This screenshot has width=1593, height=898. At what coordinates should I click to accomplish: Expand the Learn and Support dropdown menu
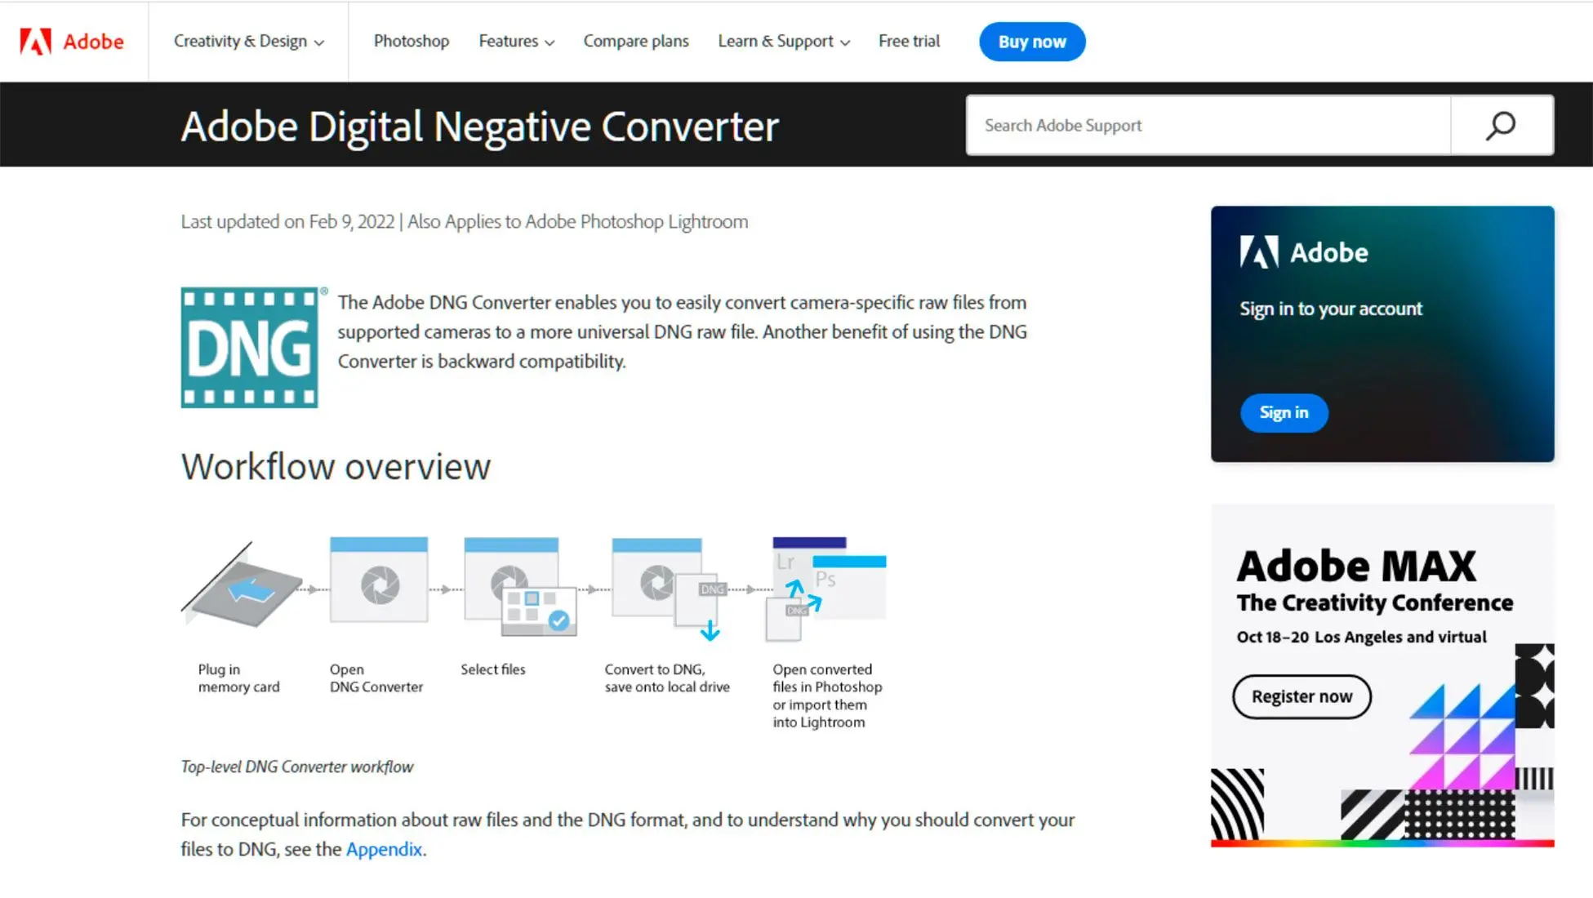coord(783,41)
